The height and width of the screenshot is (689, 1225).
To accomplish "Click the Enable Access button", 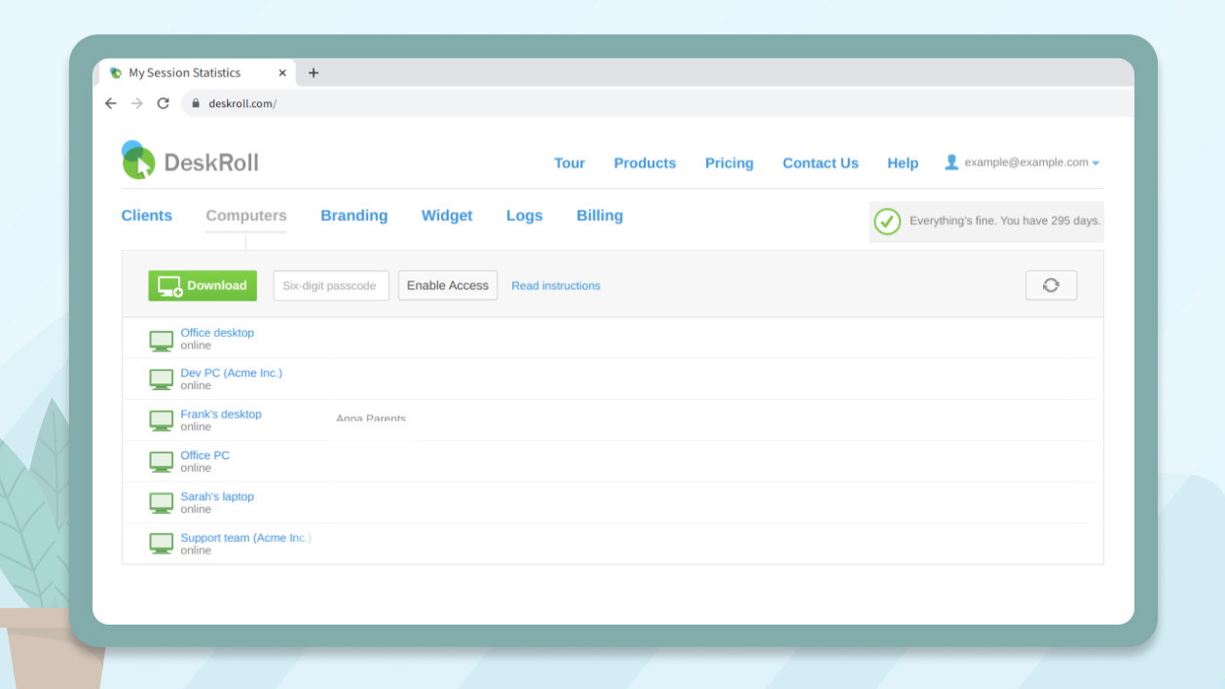I will click(447, 285).
